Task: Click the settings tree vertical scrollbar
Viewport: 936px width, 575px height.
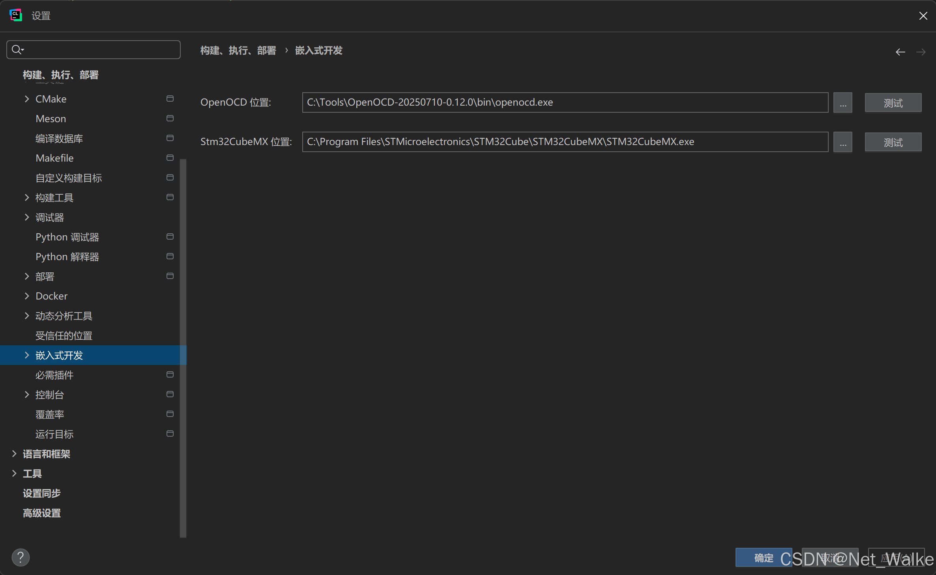Action: point(183,347)
